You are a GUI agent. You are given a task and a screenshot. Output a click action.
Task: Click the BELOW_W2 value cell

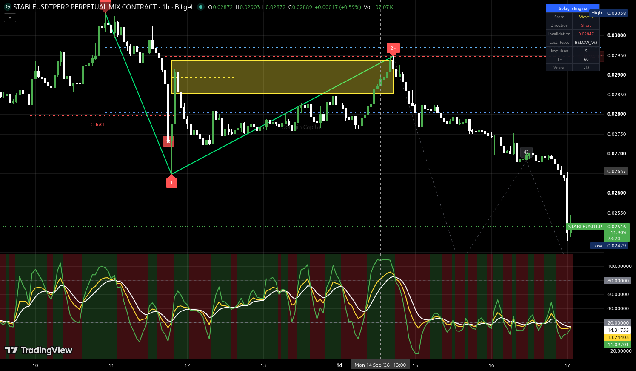pyautogui.click(x=586, y=43)
